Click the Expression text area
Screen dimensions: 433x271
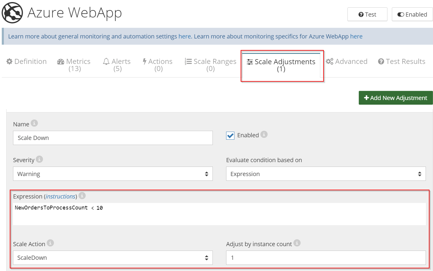(x=219, y=214)
